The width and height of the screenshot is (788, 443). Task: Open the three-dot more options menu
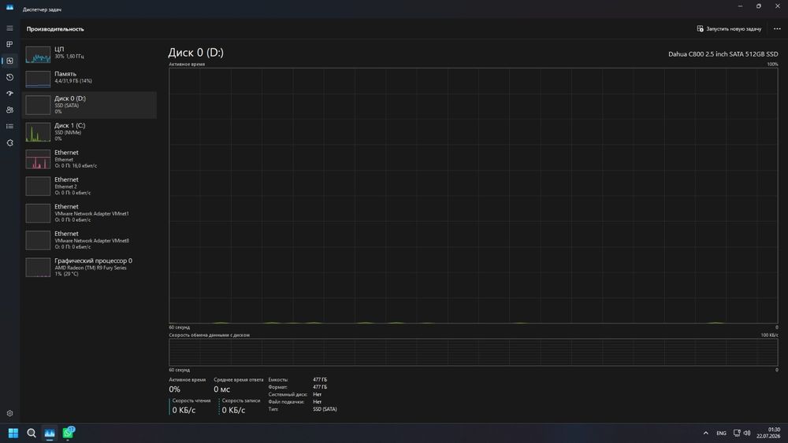[x=777, y=28]
